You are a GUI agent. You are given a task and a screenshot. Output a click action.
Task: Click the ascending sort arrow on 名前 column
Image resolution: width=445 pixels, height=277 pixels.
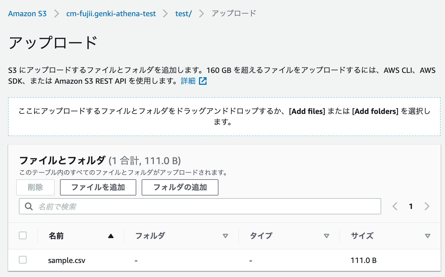111,235
